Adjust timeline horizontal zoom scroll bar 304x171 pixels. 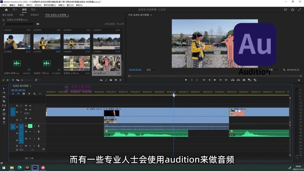coord(29,158)
